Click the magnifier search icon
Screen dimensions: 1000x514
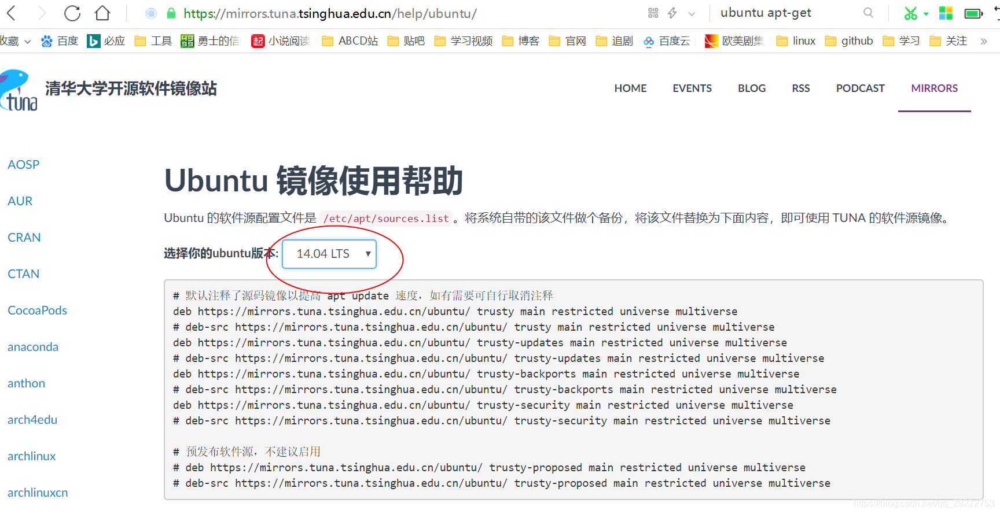click(868, 13)
